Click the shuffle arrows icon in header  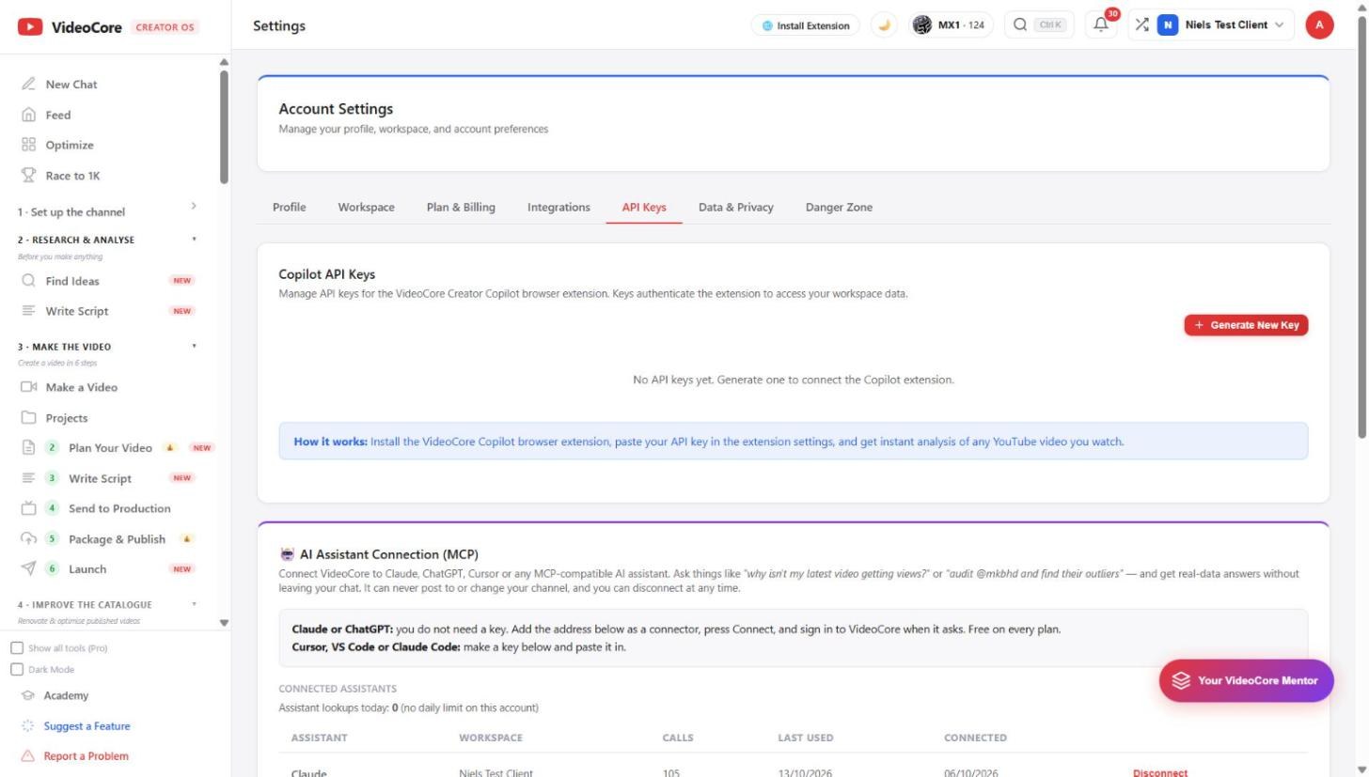(x=1141, y=25)
